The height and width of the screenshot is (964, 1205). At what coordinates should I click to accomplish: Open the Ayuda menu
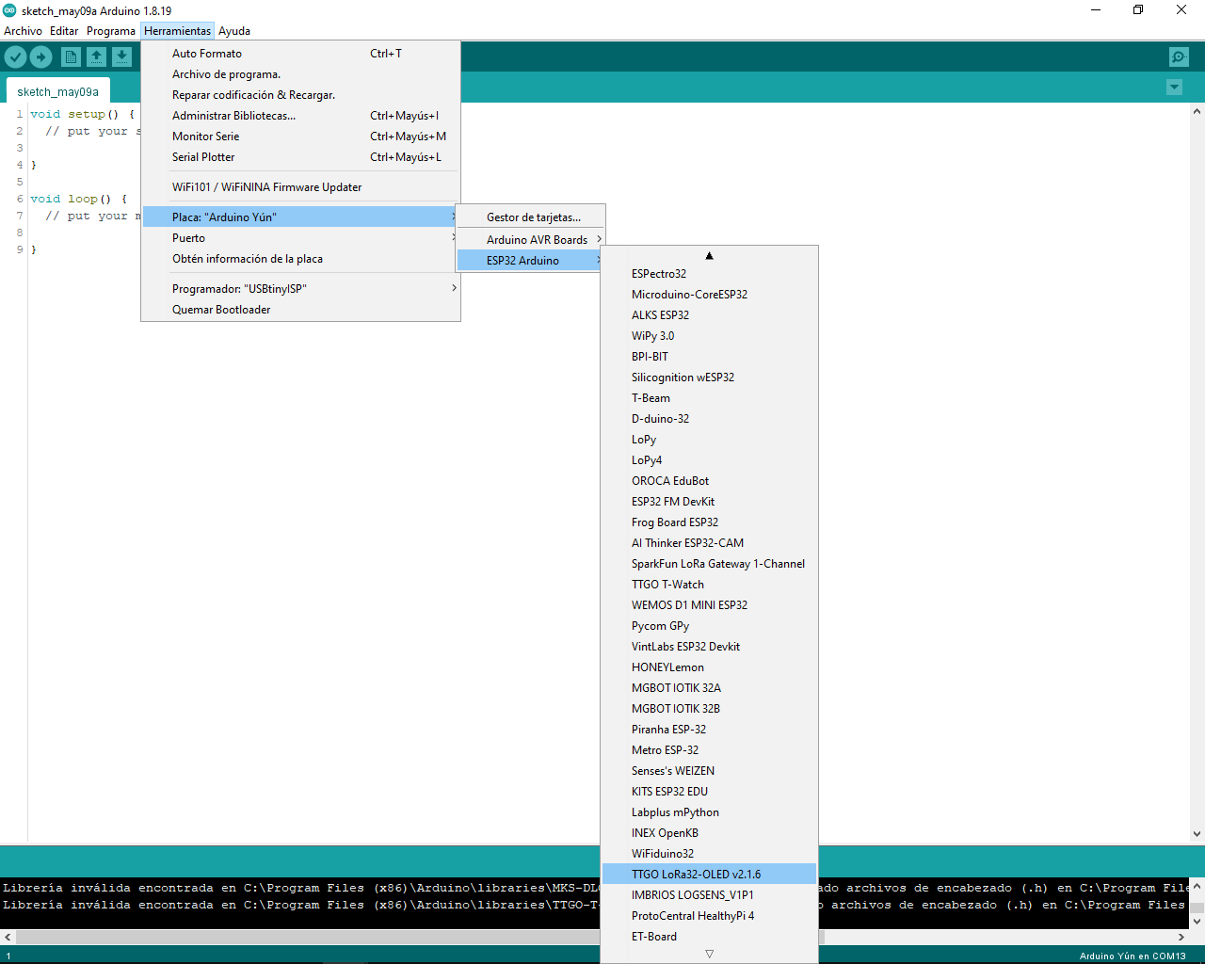234,31
